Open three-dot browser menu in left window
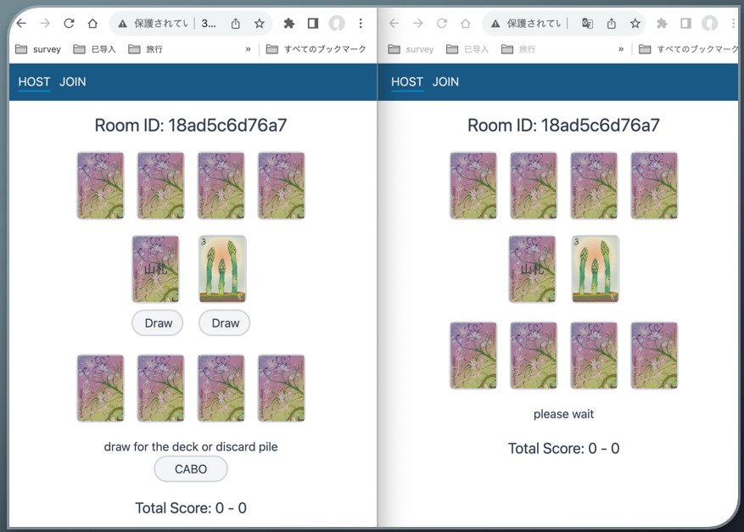Screen dimensions: 744x532 tap(361, 23)
